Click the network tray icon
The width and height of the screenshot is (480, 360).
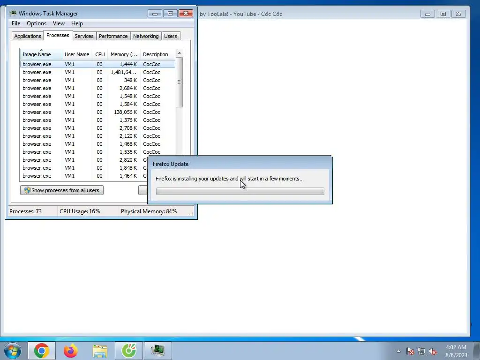click(421, 351)
